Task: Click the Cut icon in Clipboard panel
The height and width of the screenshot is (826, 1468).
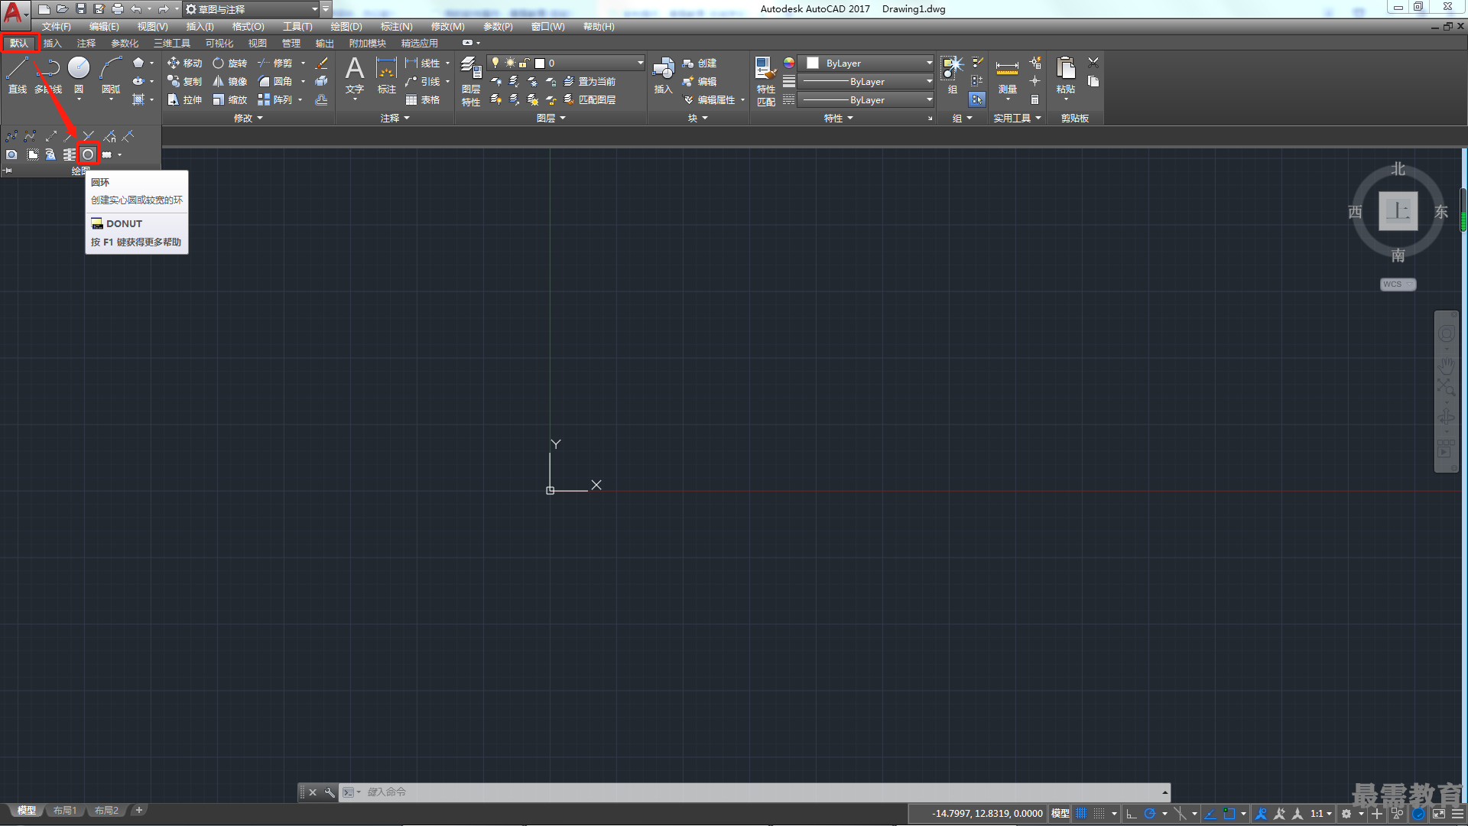Action: (x=1093, y=63)
